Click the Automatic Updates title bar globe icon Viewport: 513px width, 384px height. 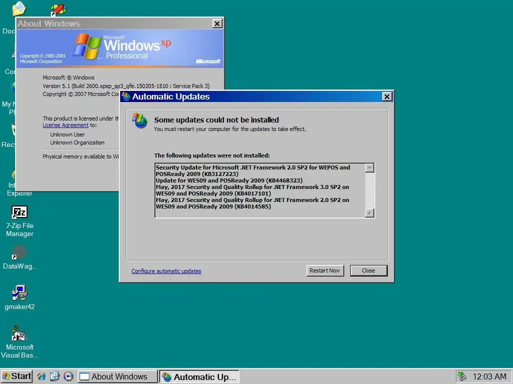(126, 96)
